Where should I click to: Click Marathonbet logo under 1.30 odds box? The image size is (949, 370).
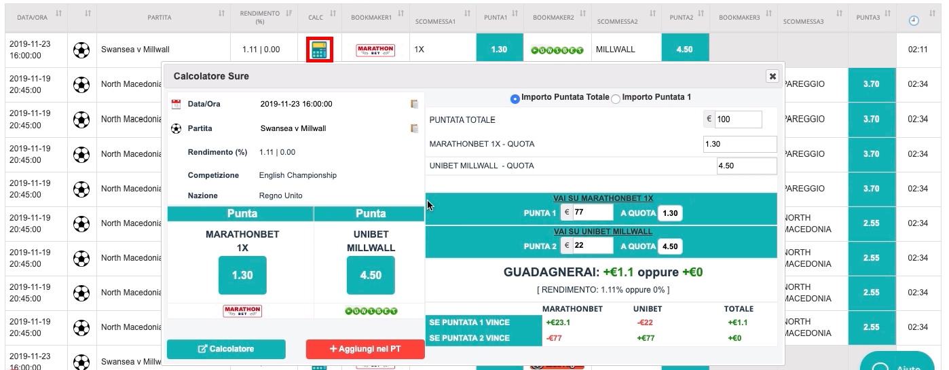242,311
